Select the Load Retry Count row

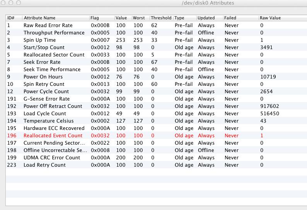click(157, 165)
